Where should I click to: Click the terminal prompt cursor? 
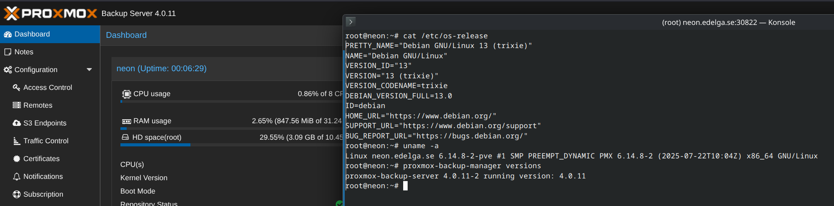[x=405, y=186]
